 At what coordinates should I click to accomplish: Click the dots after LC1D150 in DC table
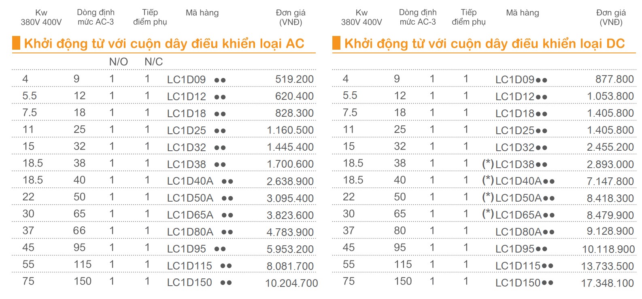tap(547, 283)
